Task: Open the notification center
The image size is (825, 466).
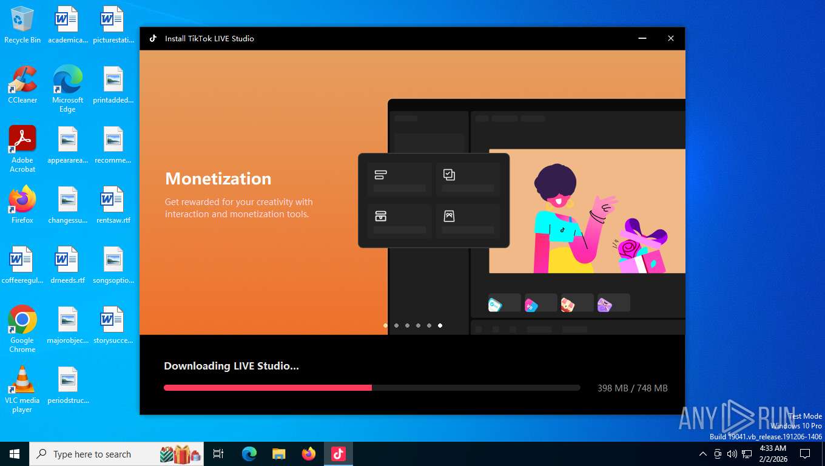Action: pos(805,454)
